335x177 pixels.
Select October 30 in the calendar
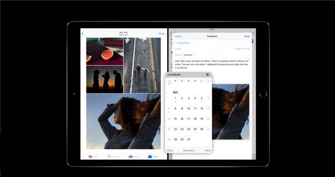click(x=182, y=139)
